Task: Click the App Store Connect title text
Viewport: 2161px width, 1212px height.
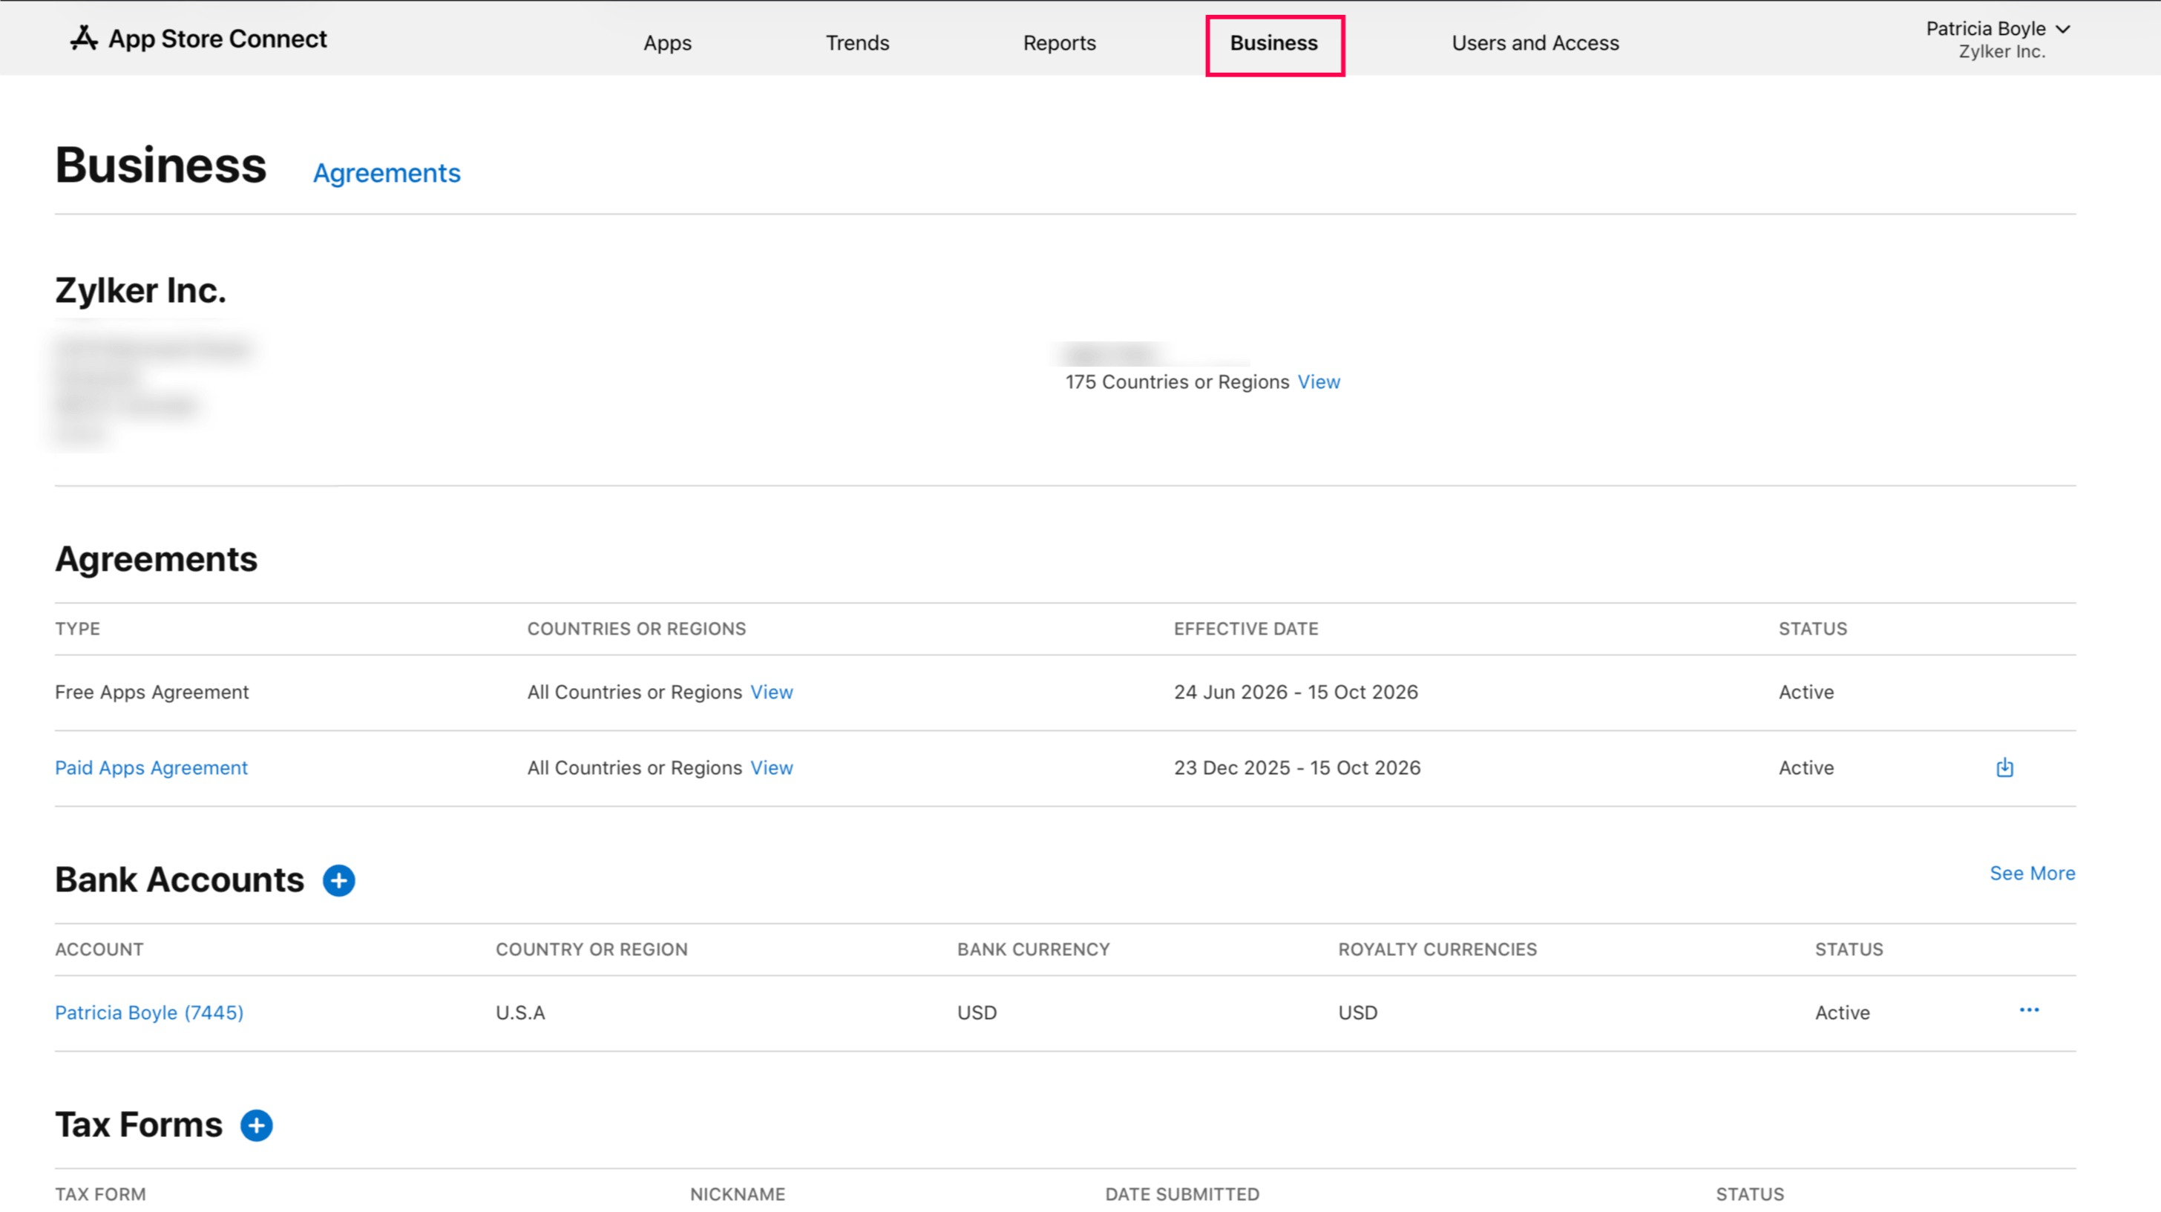Action: pyautogui.click(x=218, y=39)
